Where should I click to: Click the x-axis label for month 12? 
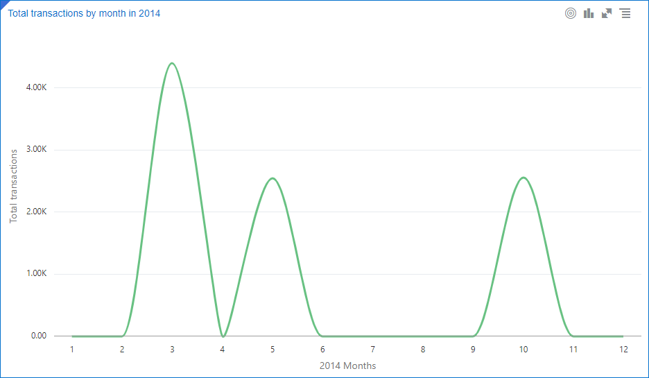coord(623,349)
